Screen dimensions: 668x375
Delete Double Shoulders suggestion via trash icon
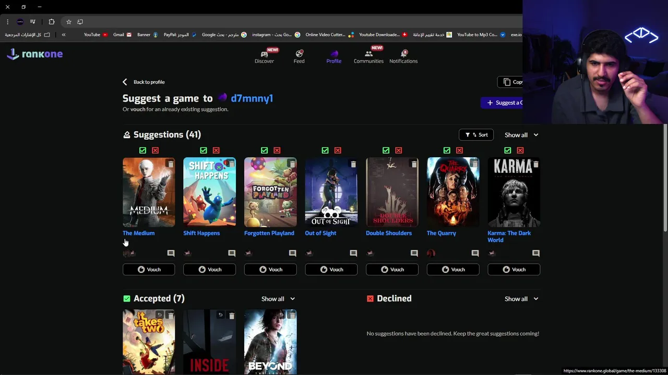(x=414, y=164)
